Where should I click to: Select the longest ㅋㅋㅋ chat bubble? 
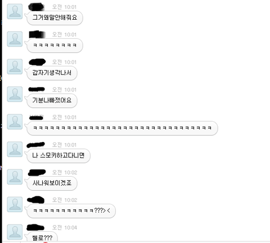coord(122,128)
